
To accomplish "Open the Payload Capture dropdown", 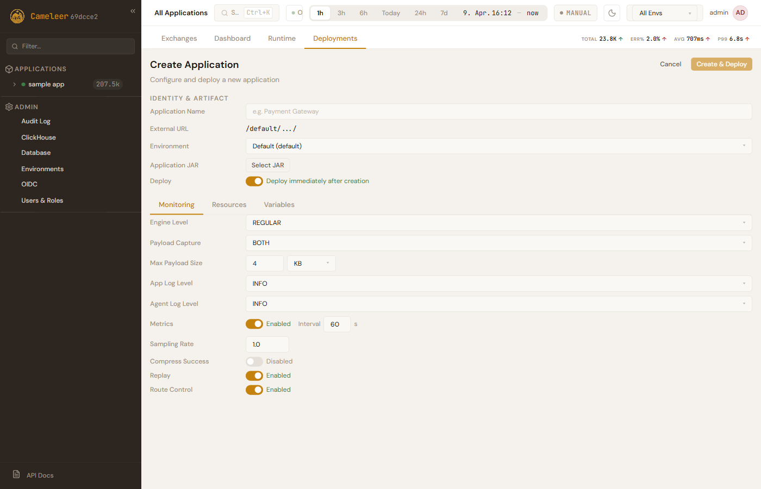I will (x=498, y=243).
